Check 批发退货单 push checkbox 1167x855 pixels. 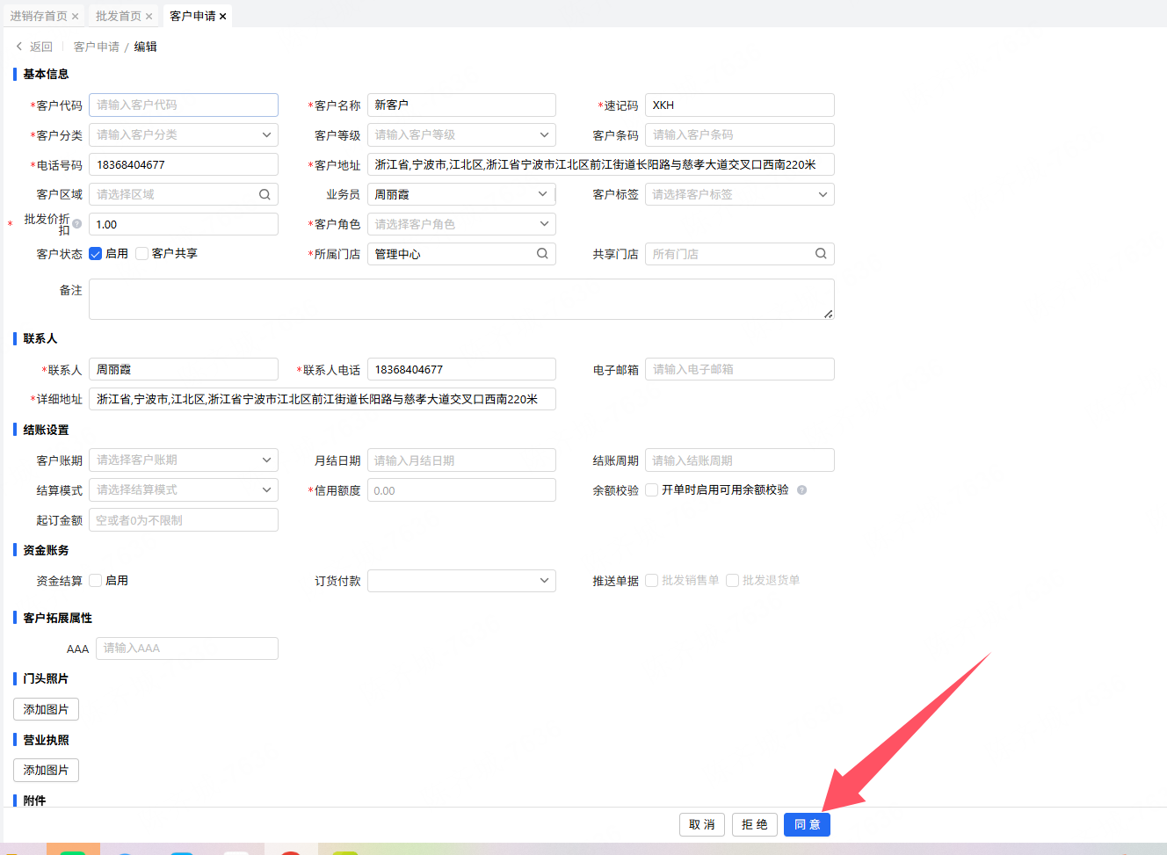coord(732,580)
